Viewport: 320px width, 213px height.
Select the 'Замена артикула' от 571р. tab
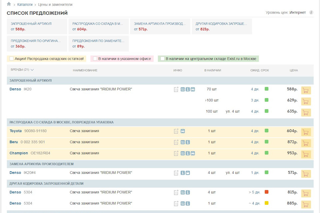coord(160,26)
